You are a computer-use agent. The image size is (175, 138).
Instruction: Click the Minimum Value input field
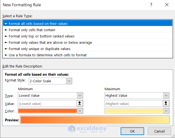[x=47, y=103]
